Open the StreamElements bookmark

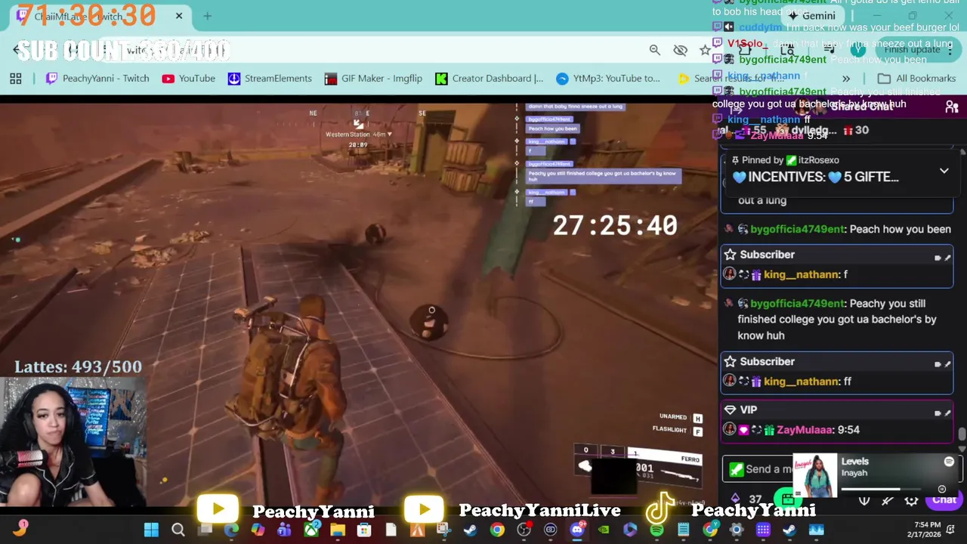coord(270,79)
